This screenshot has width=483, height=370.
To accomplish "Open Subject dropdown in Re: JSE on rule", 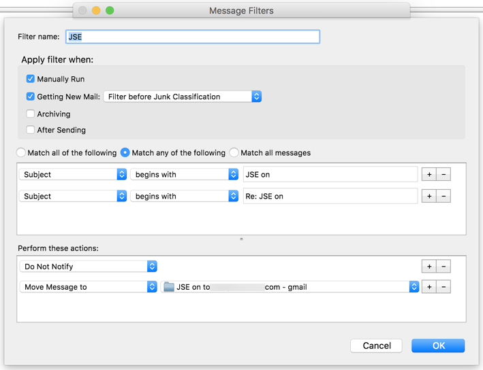I will (x=73, y=197).
